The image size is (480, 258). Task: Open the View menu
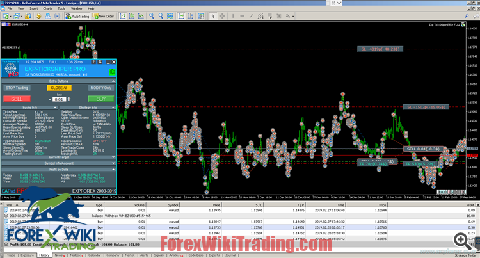coord(21,8)
